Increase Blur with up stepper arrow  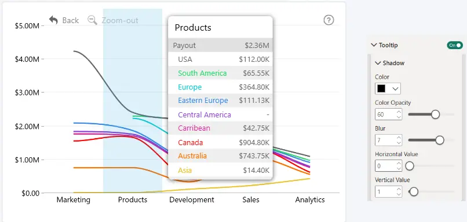pos(399,137)
